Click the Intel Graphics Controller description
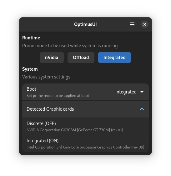 pos(85,147)
